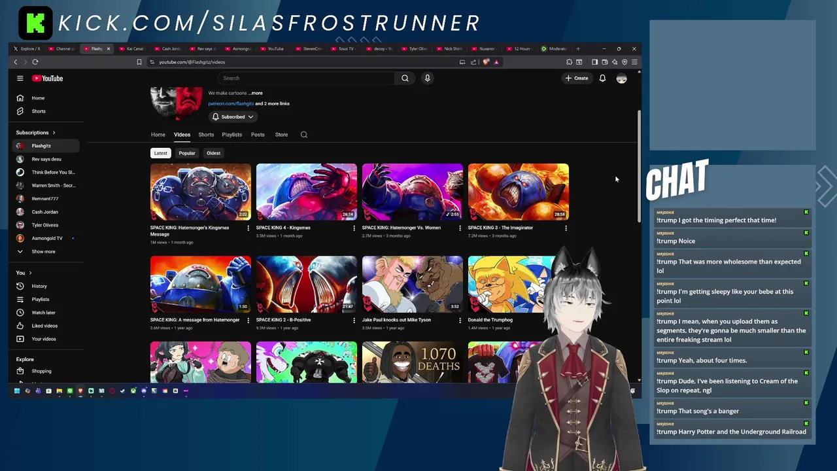Open patreon.com/flashgitz link
This screenshot has height=471, width=837.
coord(231,103)
